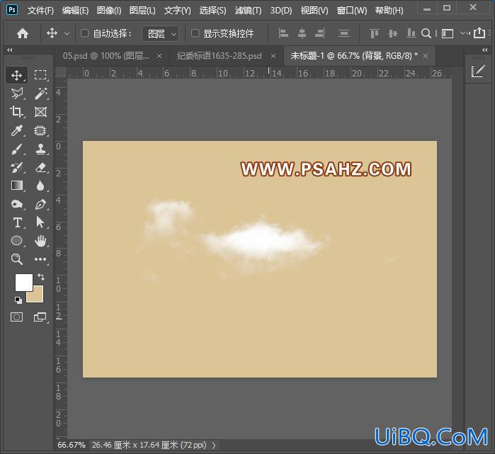Close the 未标题-1 document tab
Image resolution: width=495 pixels, height=454 pixels.
click(426, 56)
